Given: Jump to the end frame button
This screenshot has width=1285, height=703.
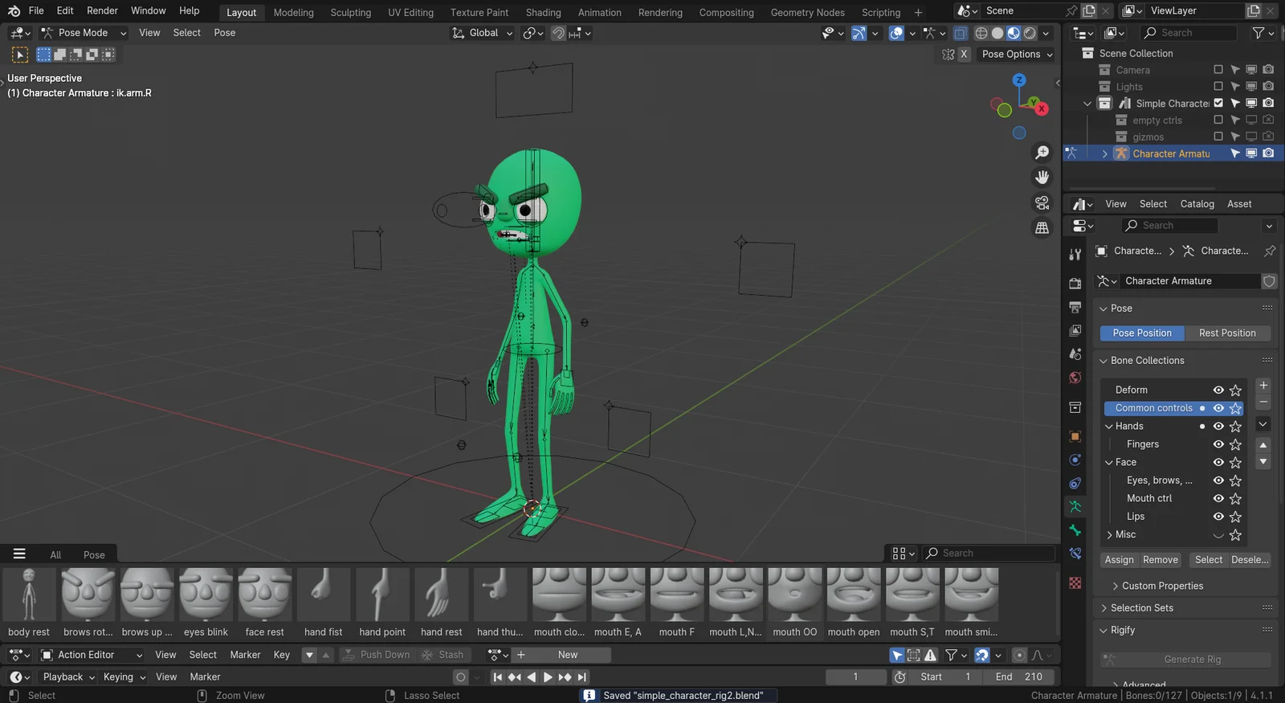Looking at the screenshot, I should point(582,677).
